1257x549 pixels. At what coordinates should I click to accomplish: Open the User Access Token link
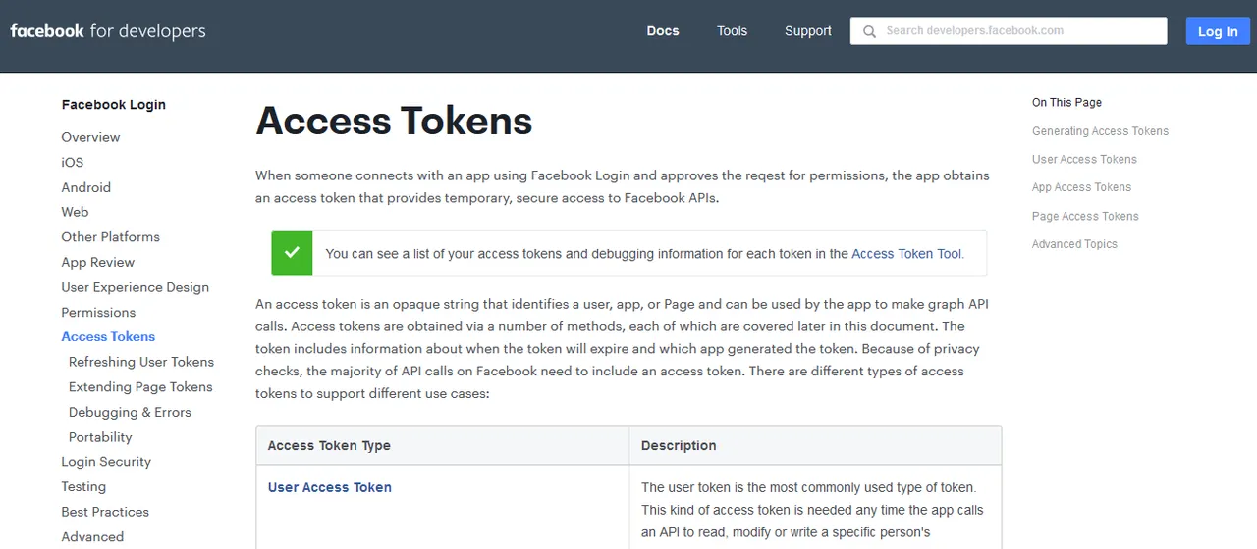click(330, 487)
